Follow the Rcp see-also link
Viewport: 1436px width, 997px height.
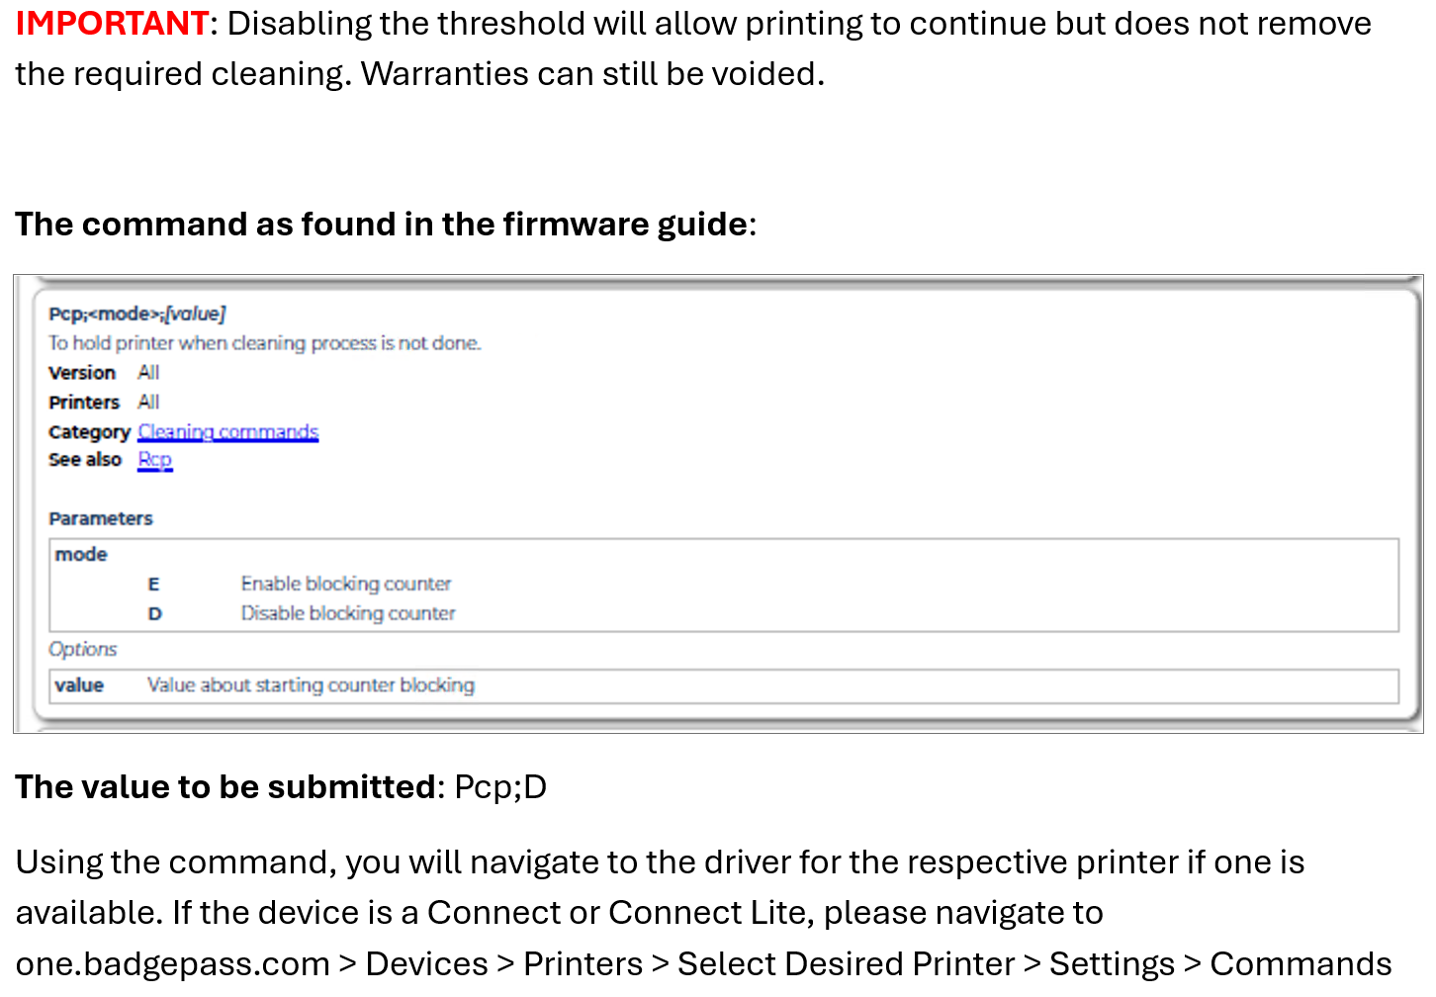tap(155, 460)
